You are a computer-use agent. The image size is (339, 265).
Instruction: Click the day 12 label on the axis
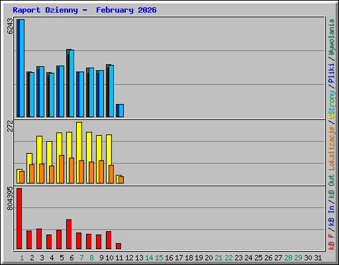pyautogui.click(x=129, y=258)
